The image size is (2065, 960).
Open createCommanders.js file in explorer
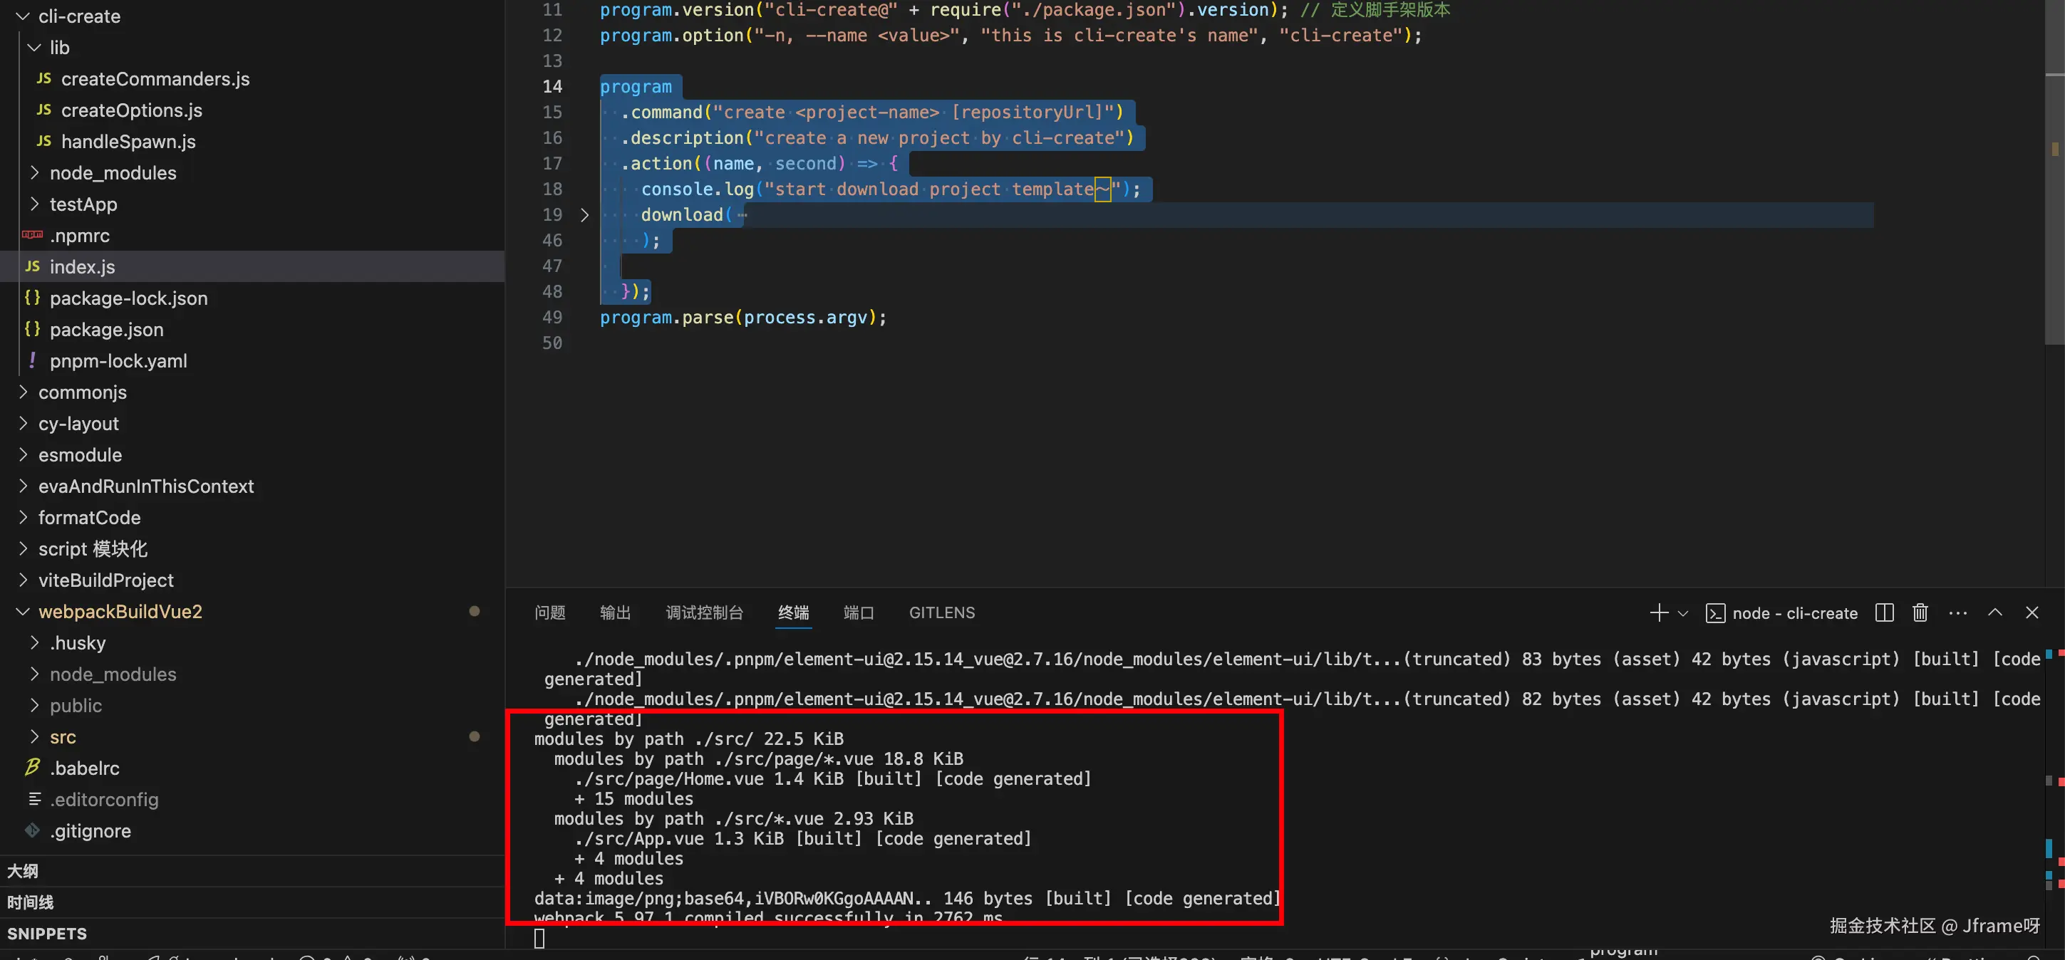click(155, 78)
